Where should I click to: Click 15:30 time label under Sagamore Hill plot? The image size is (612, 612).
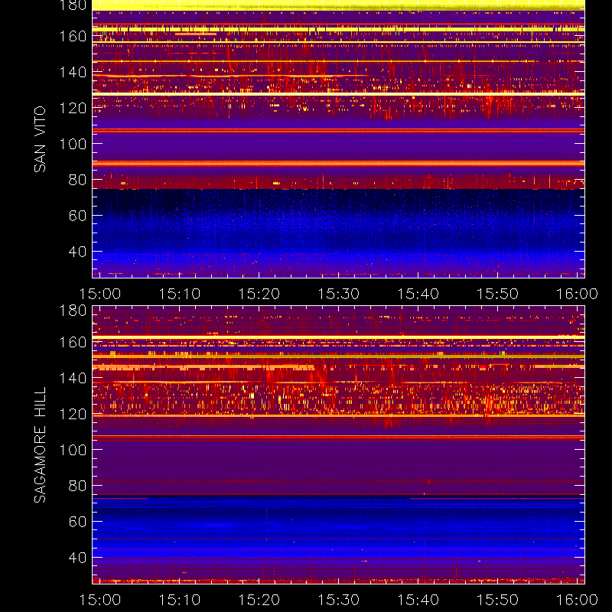(x=338, y=600)
